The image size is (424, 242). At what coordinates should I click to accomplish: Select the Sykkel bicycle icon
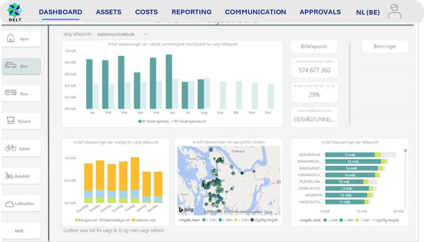(11, 148)
